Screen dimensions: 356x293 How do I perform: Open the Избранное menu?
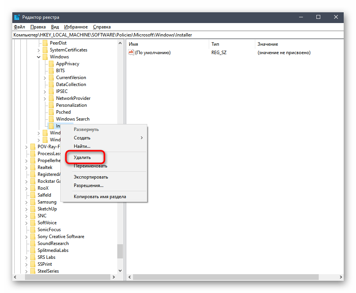(x=76, y=27)
